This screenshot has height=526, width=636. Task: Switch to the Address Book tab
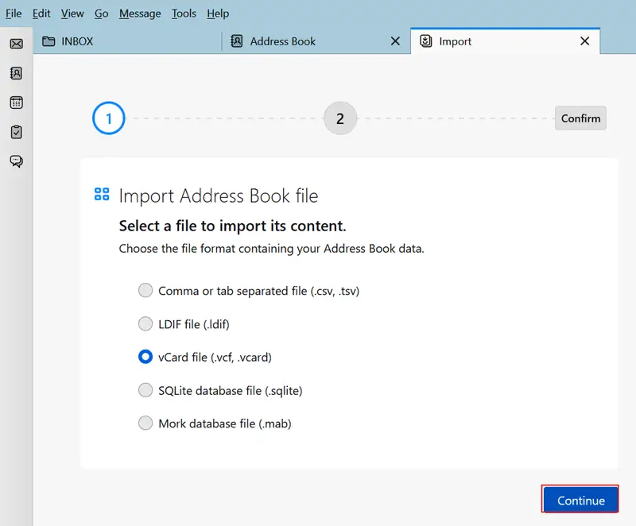tap(282, 41)
